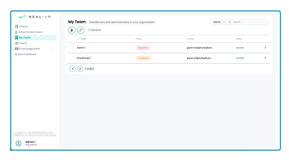Screen dimensions: 289x162
Task: Go to the next page arrow
Action: click(x=80, y=69)
